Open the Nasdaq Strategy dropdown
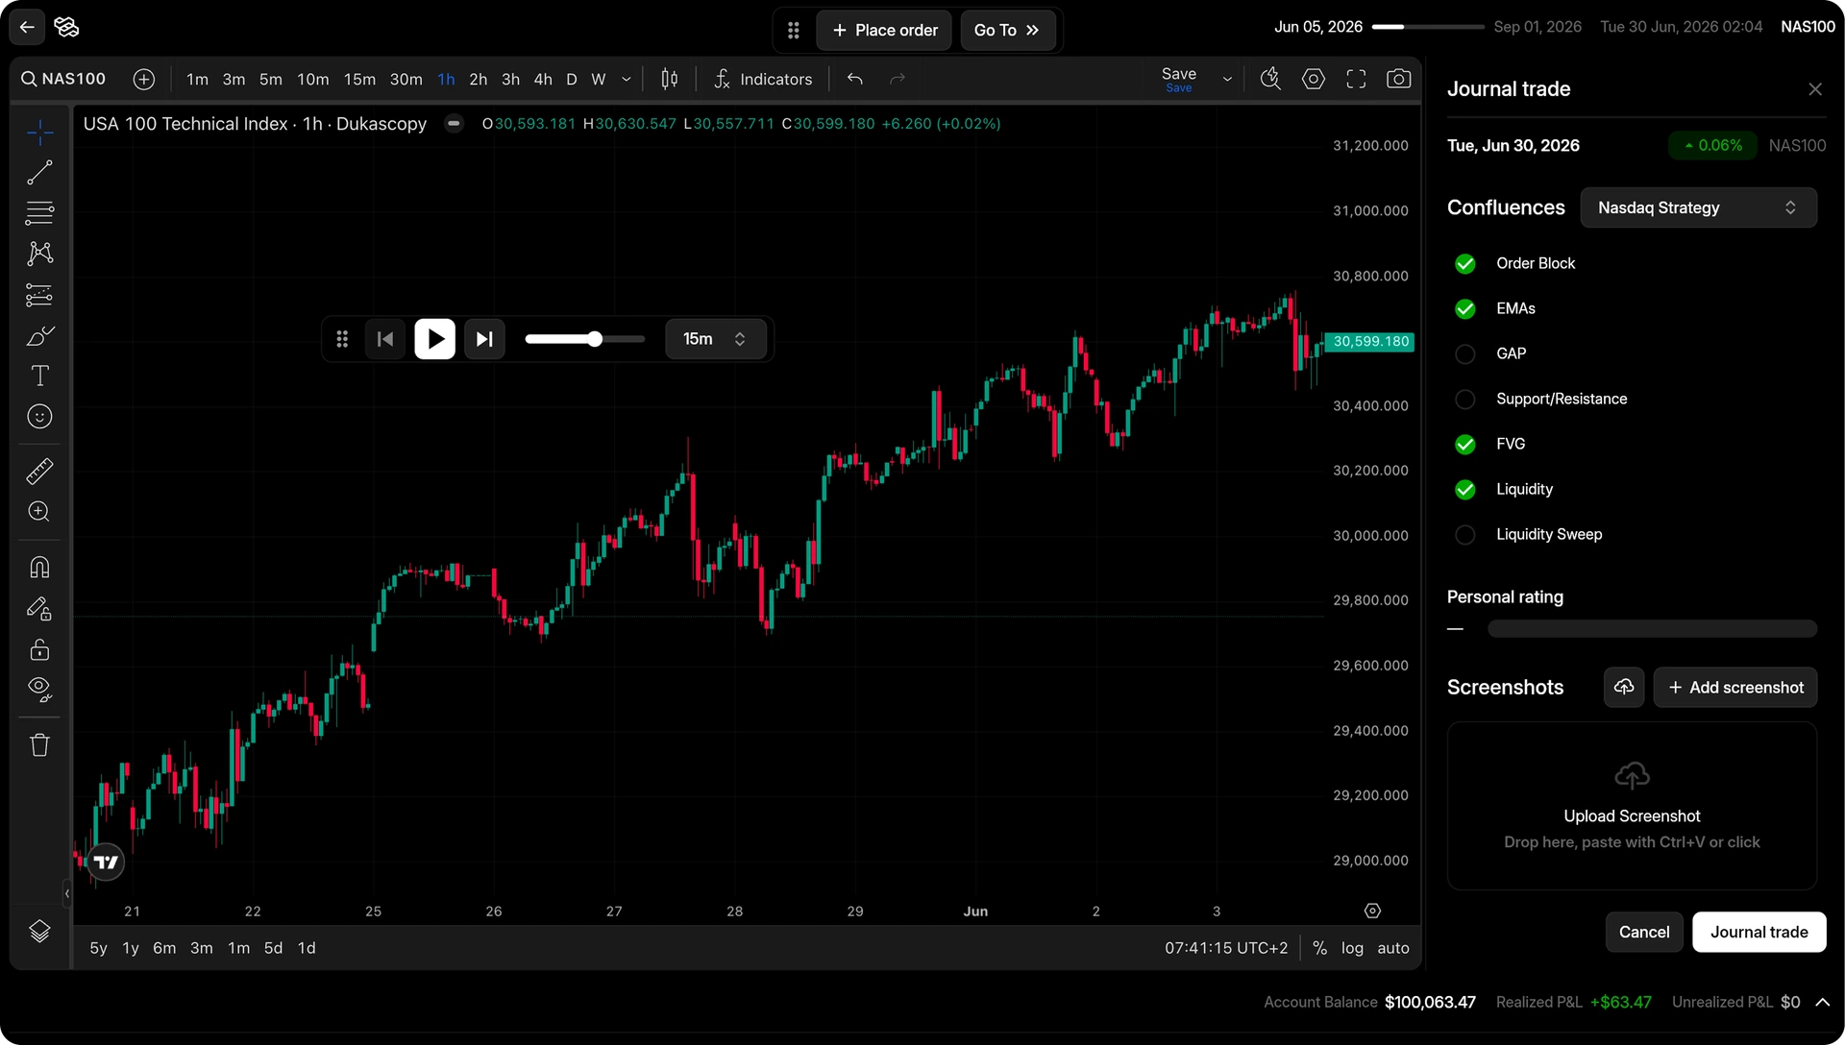Screen dimensions: 1845x1045 [x=1698, y=207]
